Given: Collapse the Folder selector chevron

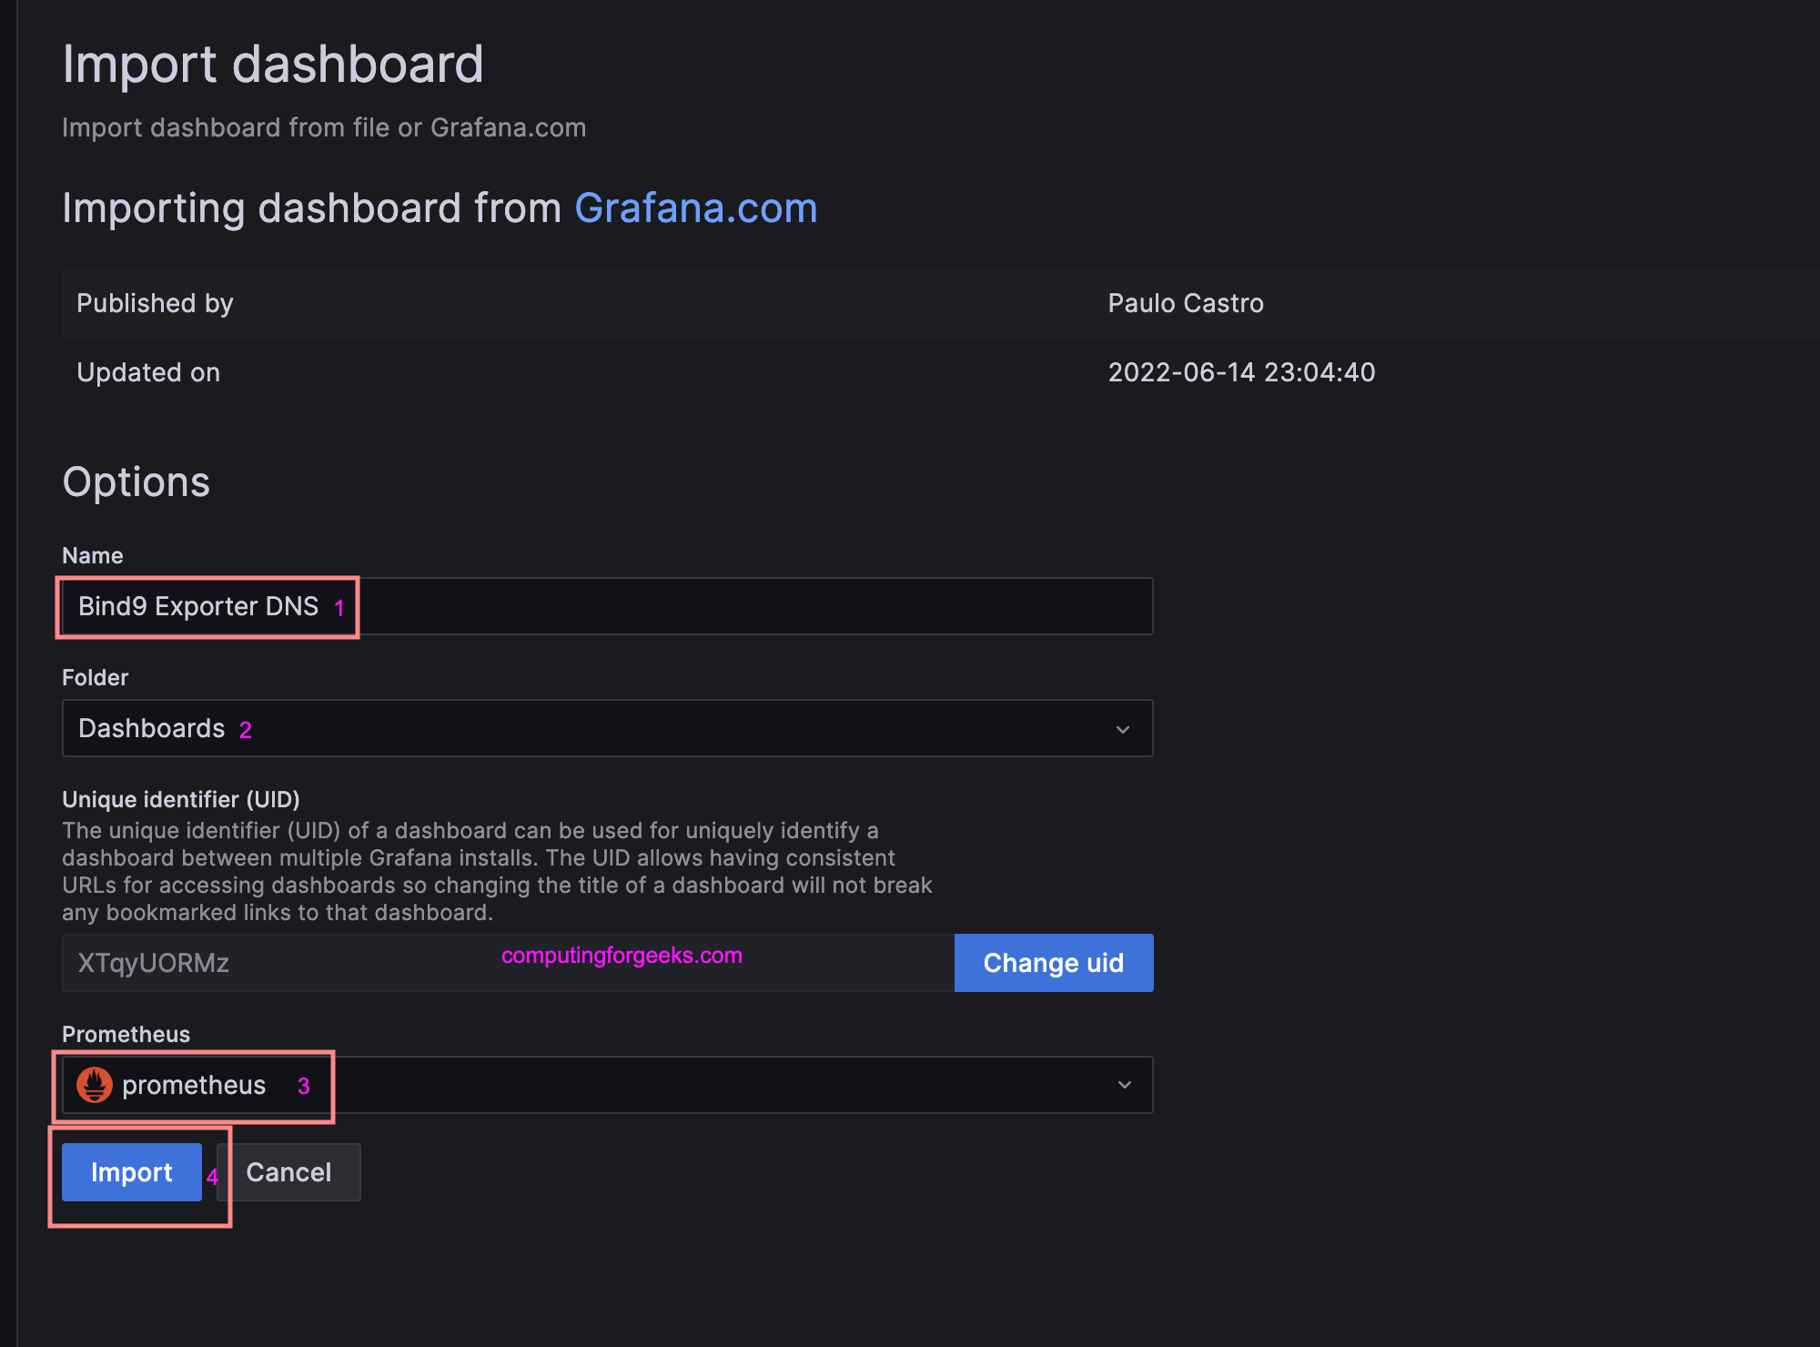Looking at the screenshot, I should point(1123,728).
